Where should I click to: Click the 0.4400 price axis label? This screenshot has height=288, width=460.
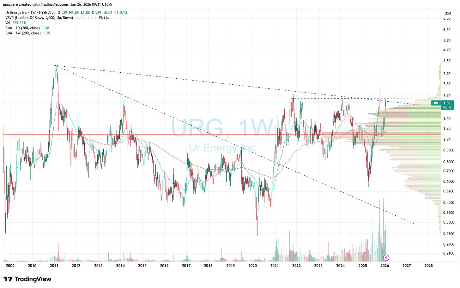point(449,202)
